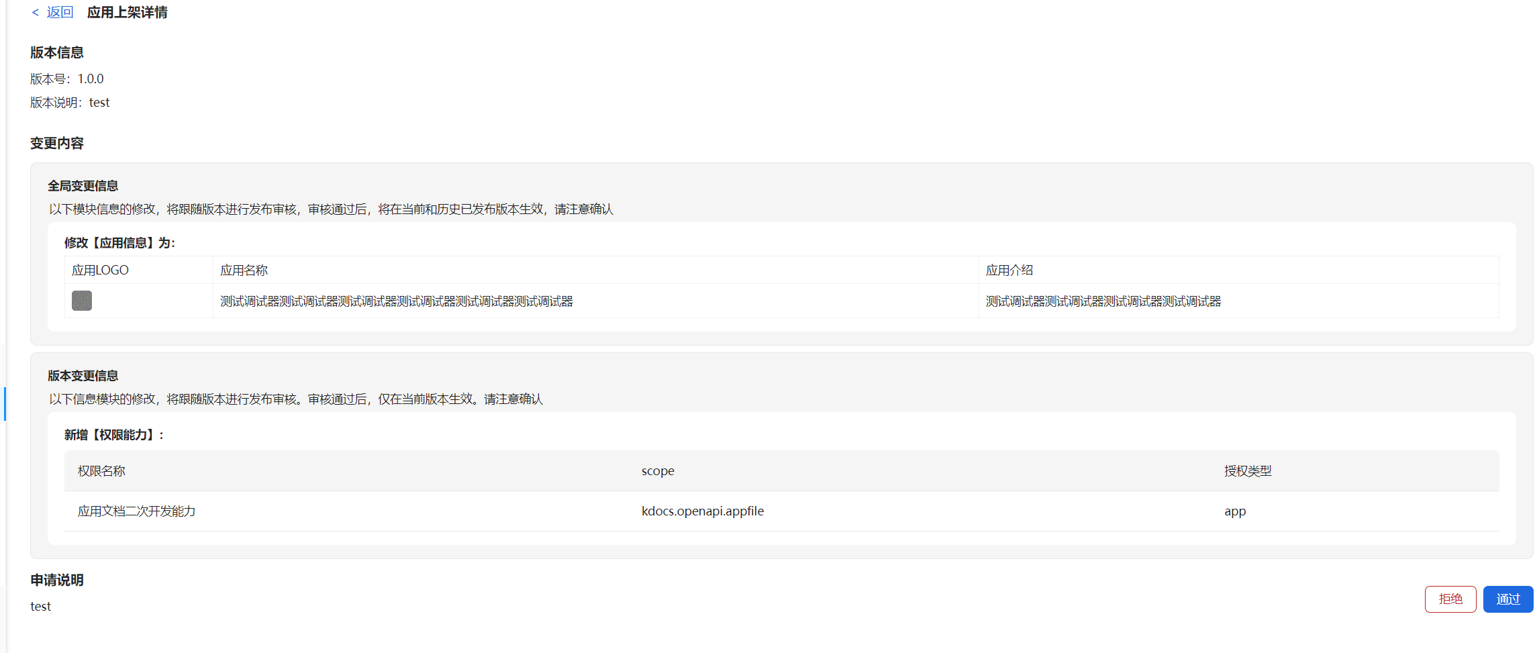Click the 全局变更信息 section heading
1537x653 pixels.
tap(83, 186)
